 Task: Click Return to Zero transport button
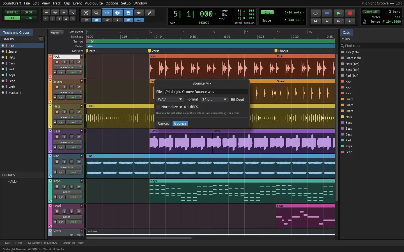point(315,21)
